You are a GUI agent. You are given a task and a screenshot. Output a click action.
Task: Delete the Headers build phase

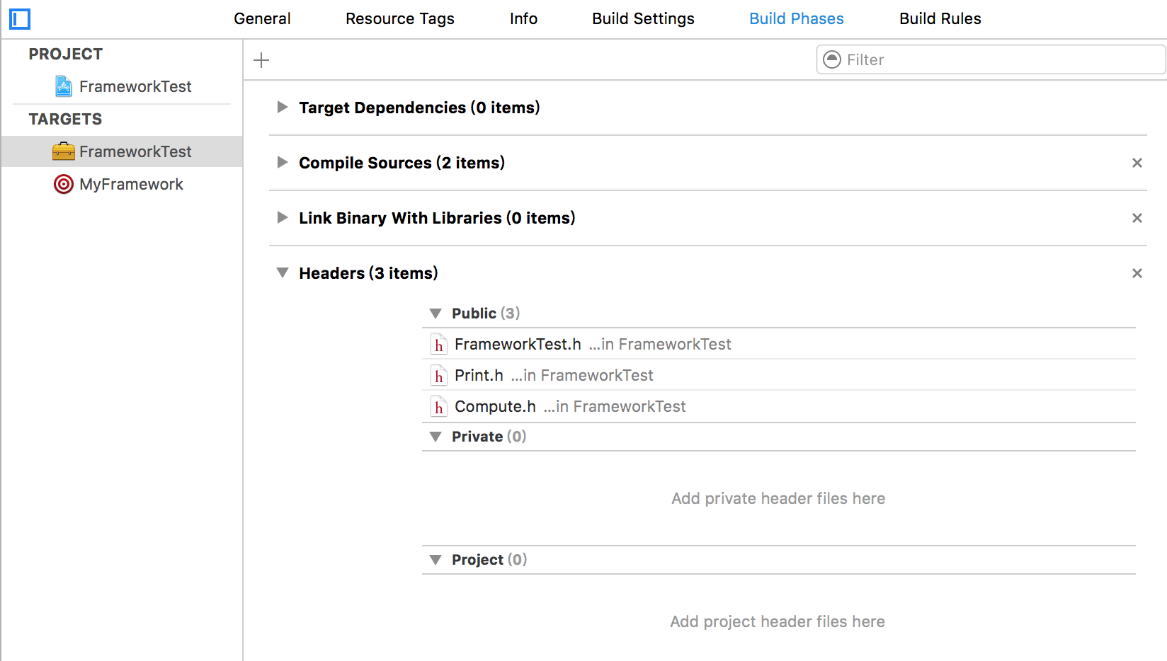(1137, 273)
